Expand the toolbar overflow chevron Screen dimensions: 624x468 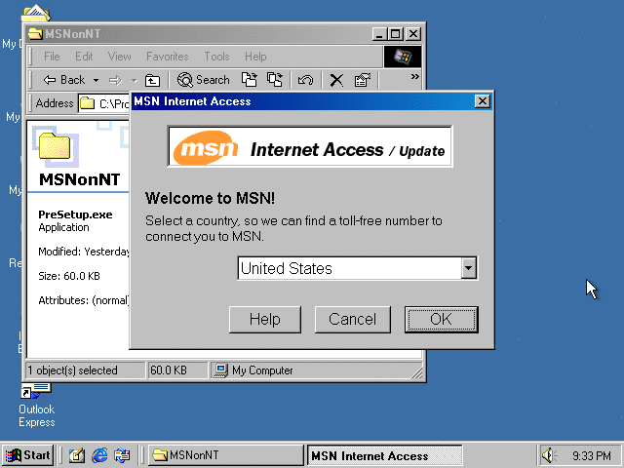click(415, 76)
